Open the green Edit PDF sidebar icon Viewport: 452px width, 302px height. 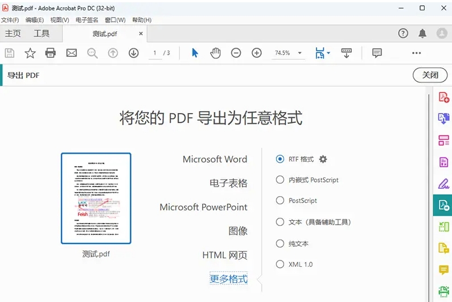tap(443, 227)
